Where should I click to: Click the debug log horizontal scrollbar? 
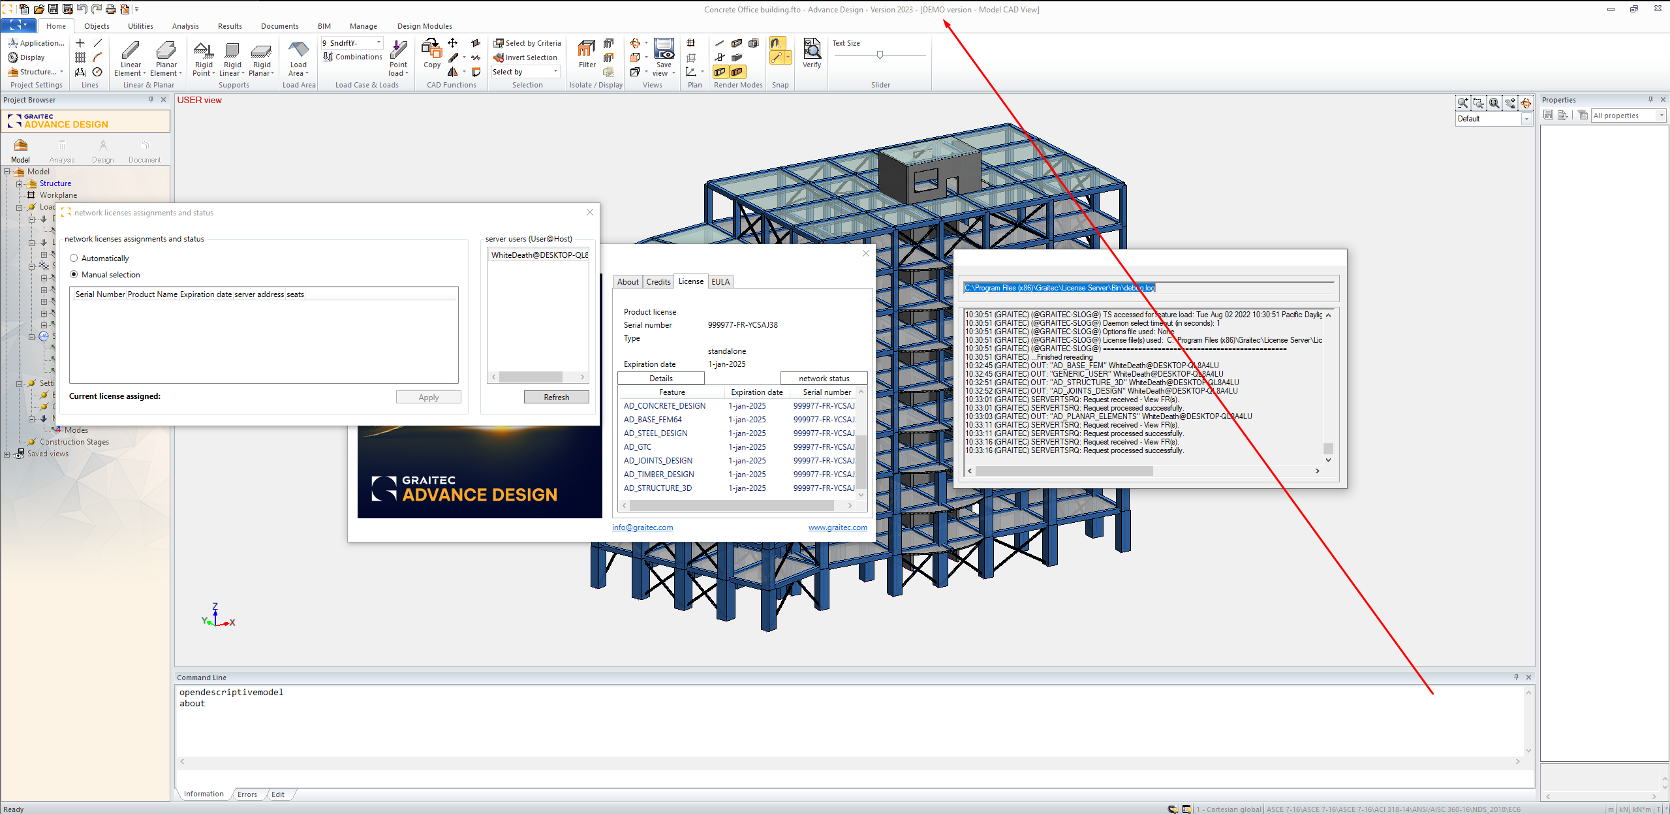(1142, 471)
